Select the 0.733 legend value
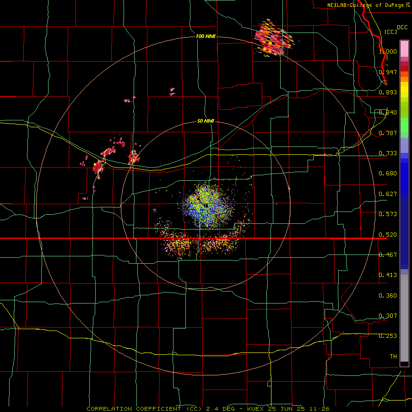This screenshot has width=412, height=412. coord(388,153)
